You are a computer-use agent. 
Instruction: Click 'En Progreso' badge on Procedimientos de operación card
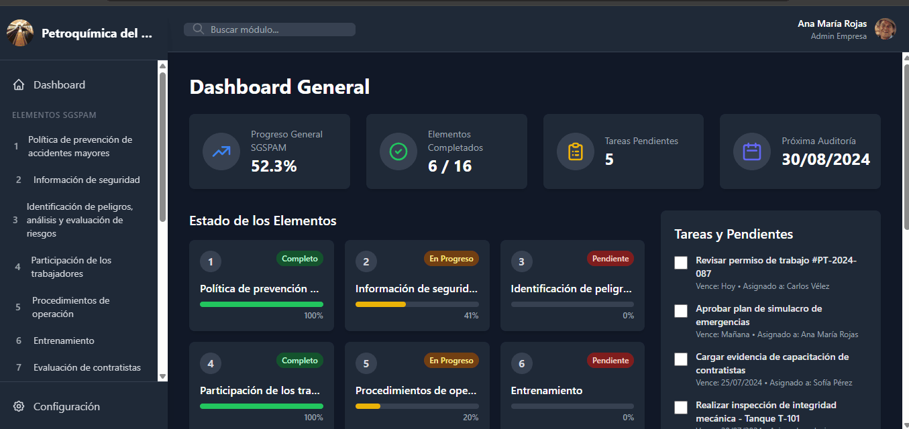(451, 361)
